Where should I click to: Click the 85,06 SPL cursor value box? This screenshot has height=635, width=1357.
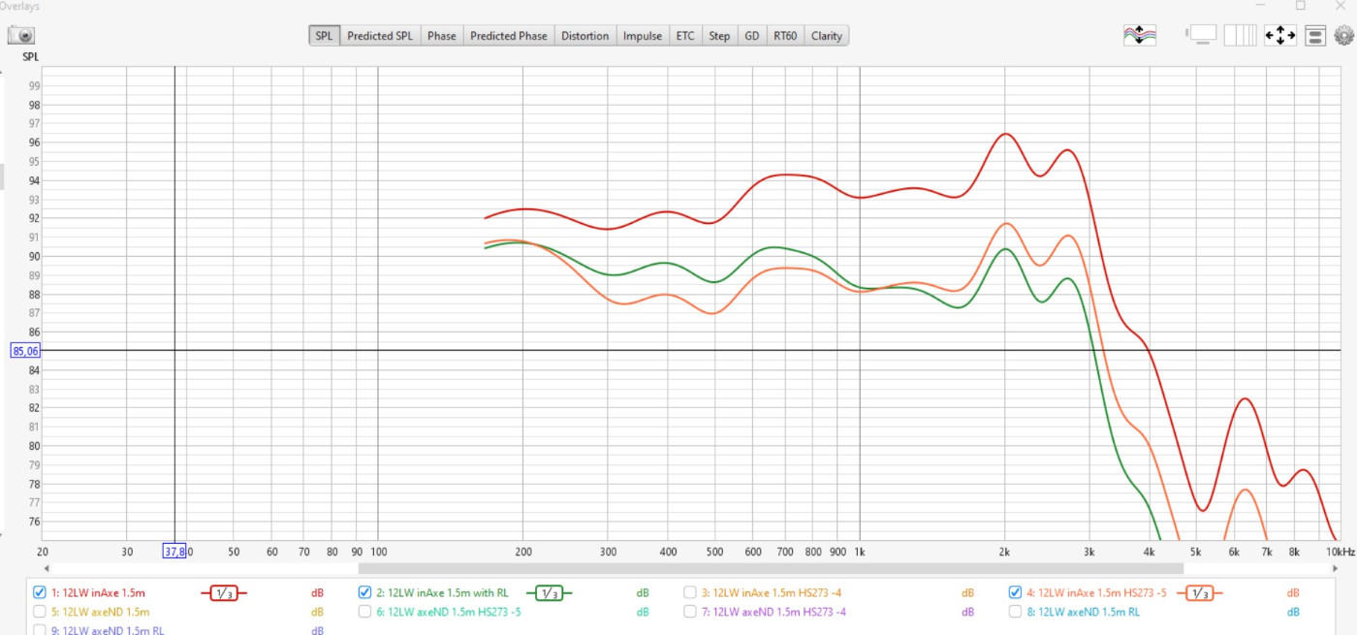[24, 351]
